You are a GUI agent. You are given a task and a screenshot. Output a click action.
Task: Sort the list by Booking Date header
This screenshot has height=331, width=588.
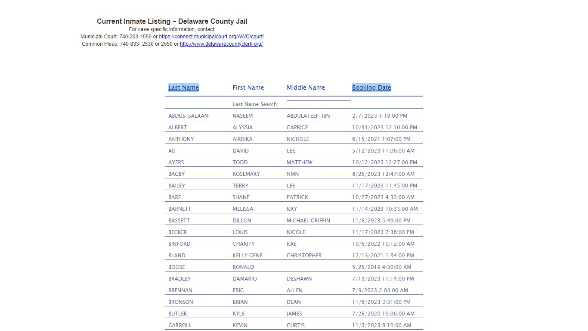371,87
